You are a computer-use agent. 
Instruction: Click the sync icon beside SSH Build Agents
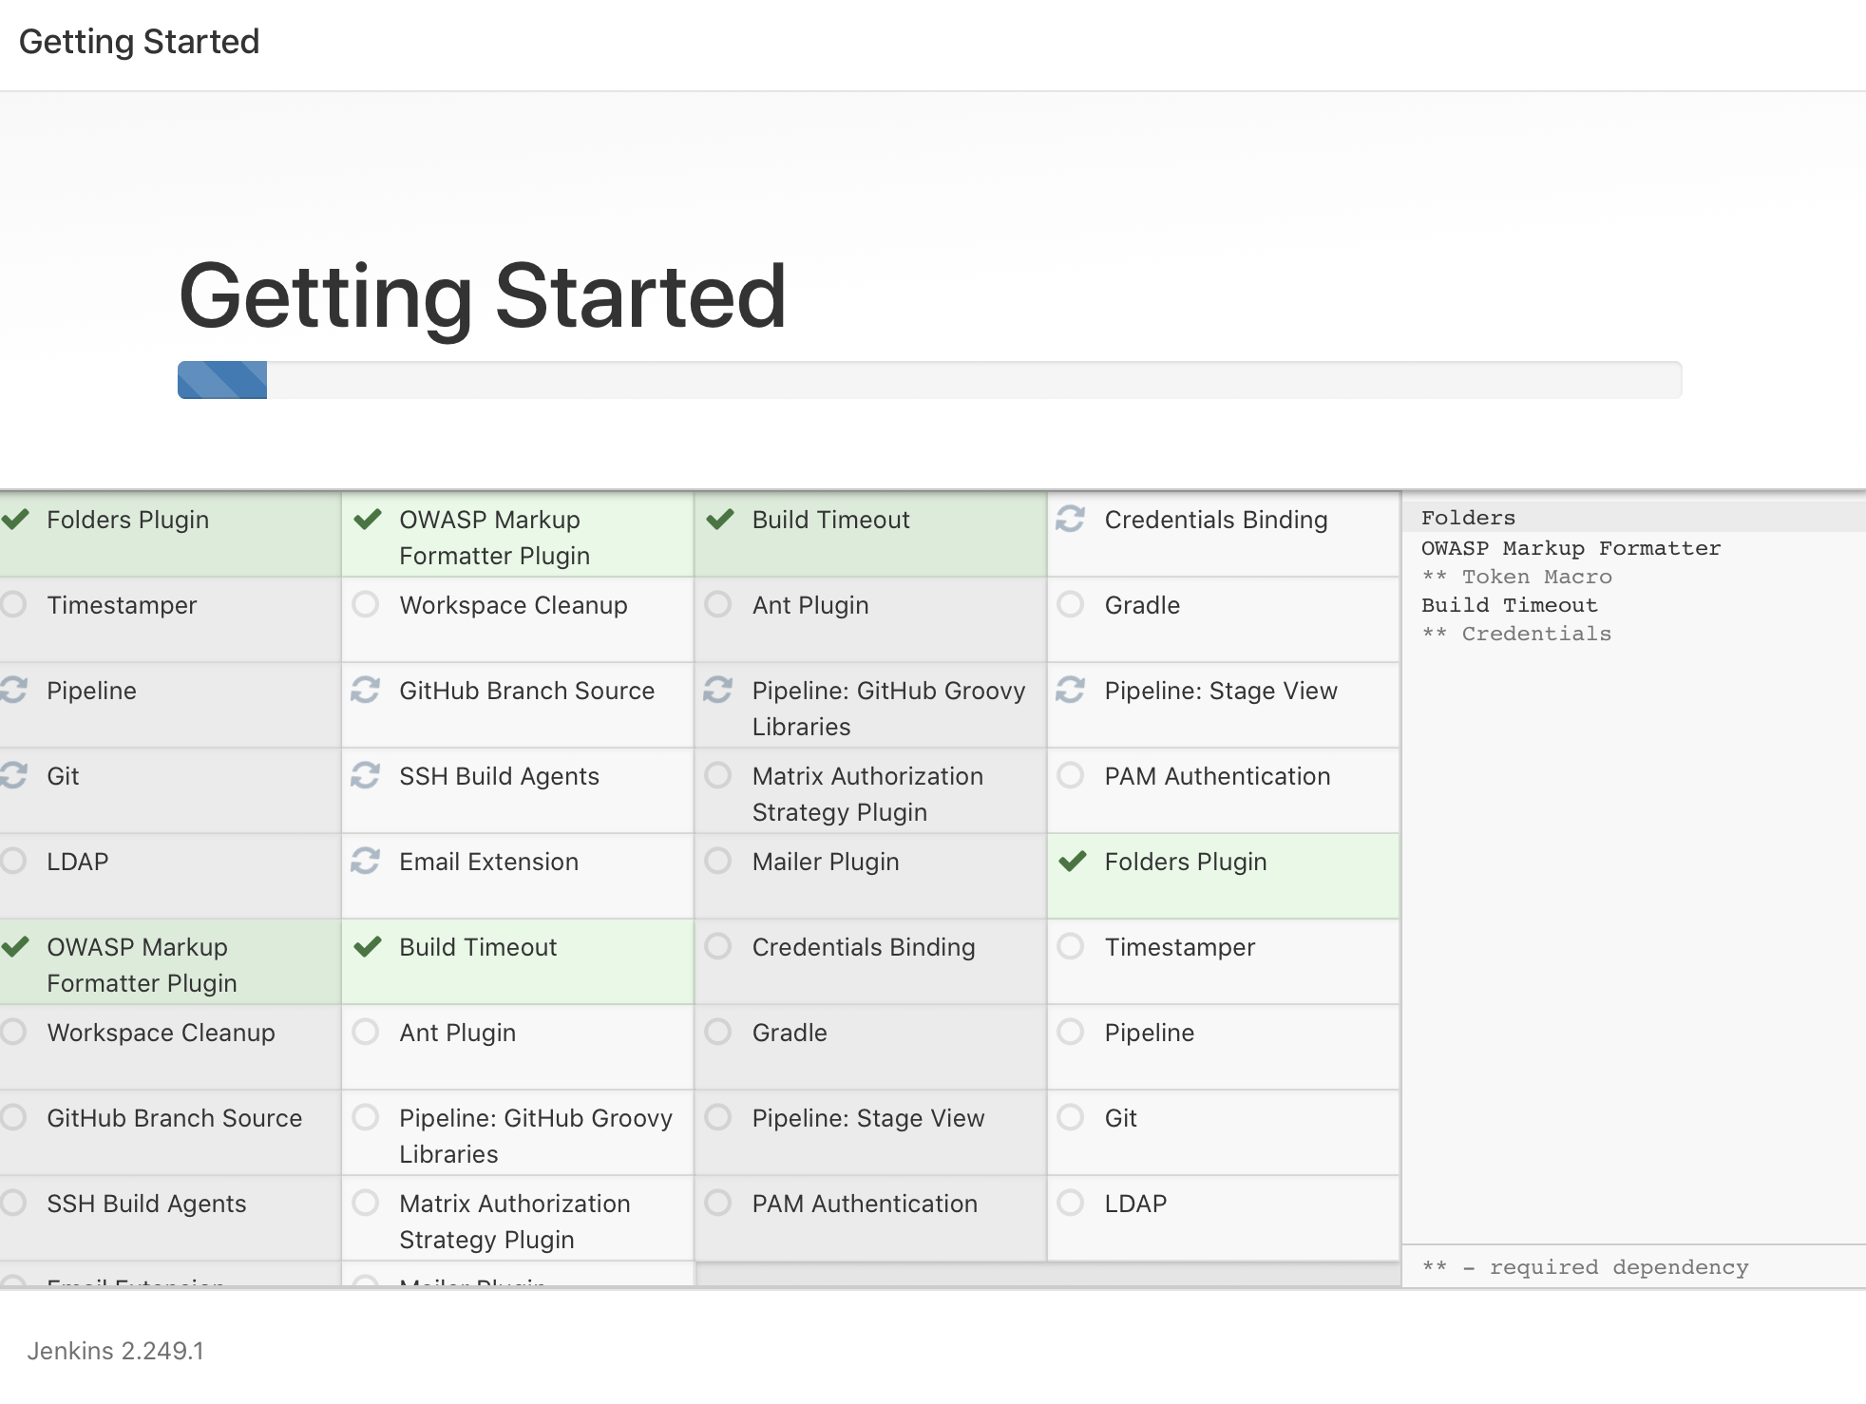coord(365,775)
